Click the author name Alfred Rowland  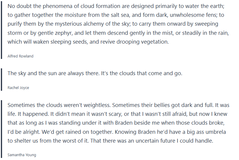click(x=20, y=56)
